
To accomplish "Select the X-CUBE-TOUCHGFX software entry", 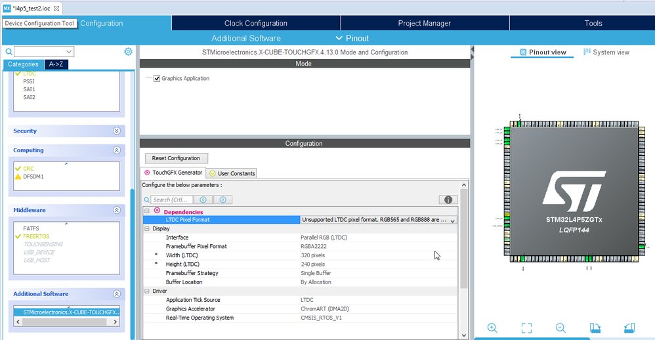I will point(67,312).
